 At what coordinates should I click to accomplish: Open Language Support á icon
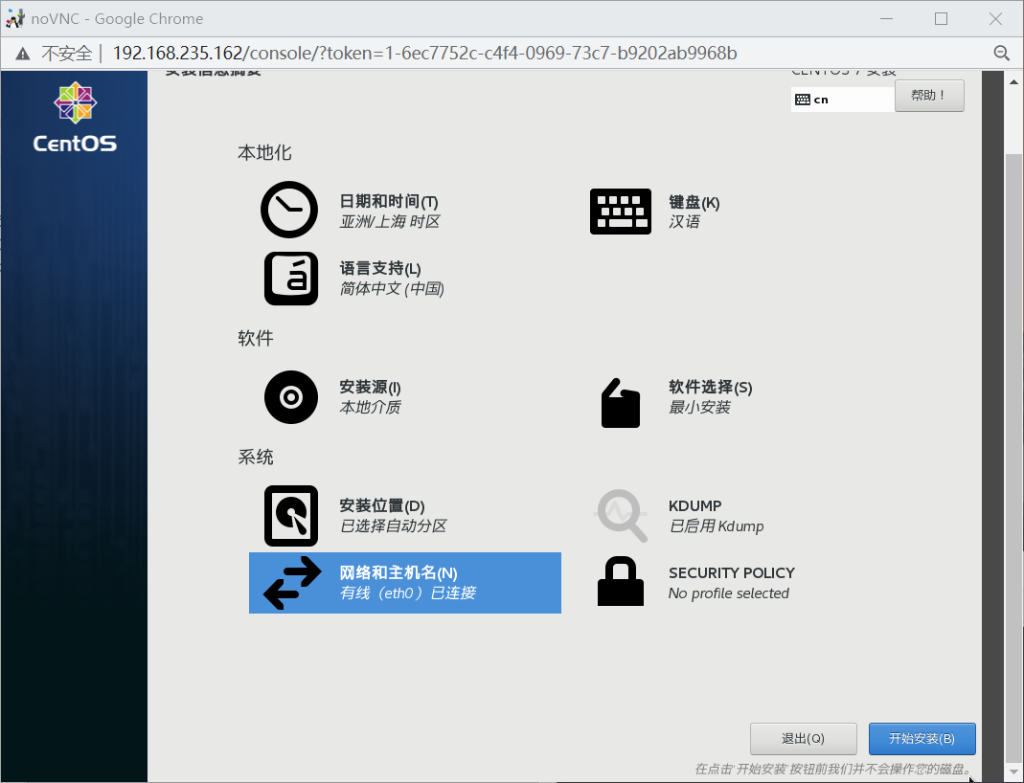(x=291, y=279)
